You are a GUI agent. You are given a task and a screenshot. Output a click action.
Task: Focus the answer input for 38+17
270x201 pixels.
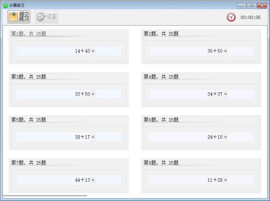pos(108,137)
